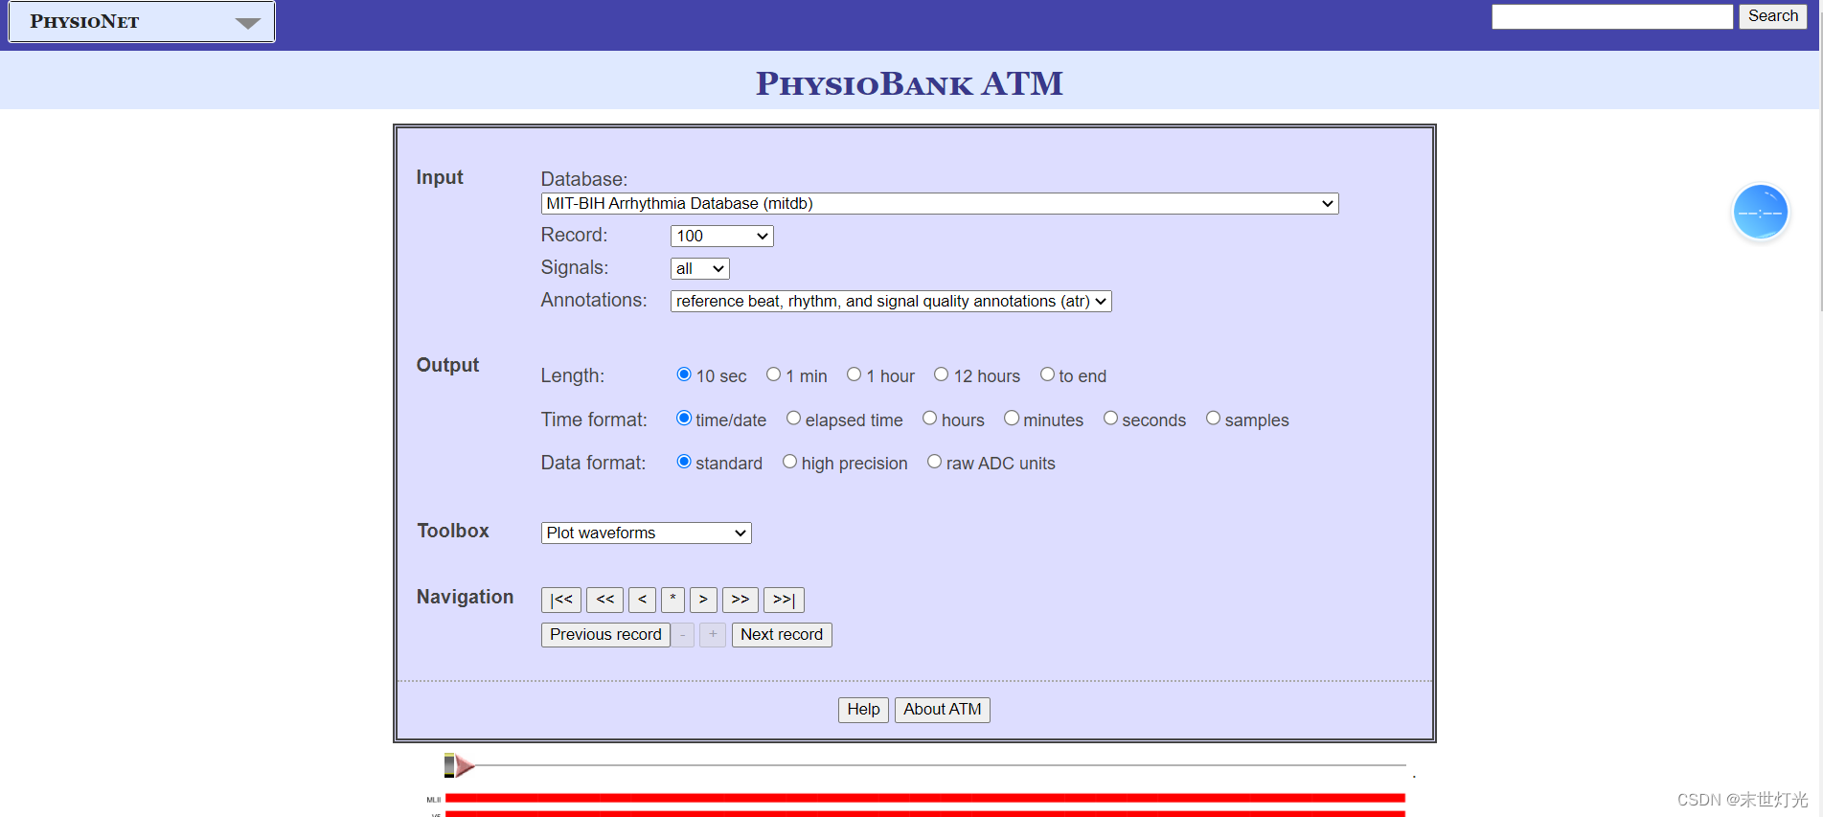Select high precision data format

tap(789, 462)
